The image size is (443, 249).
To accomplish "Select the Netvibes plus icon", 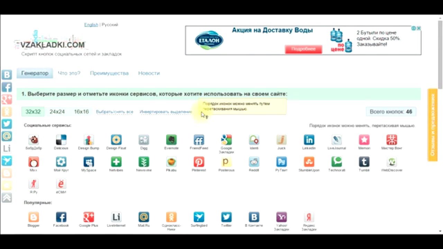I will click(116, 162).
